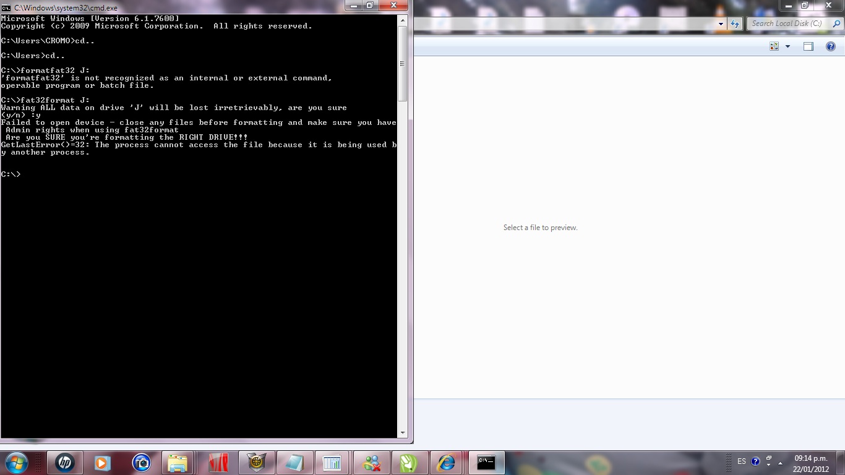
Task: Open the spreadsheet chart app on the taskbar
Action: (x=333, y=462)
